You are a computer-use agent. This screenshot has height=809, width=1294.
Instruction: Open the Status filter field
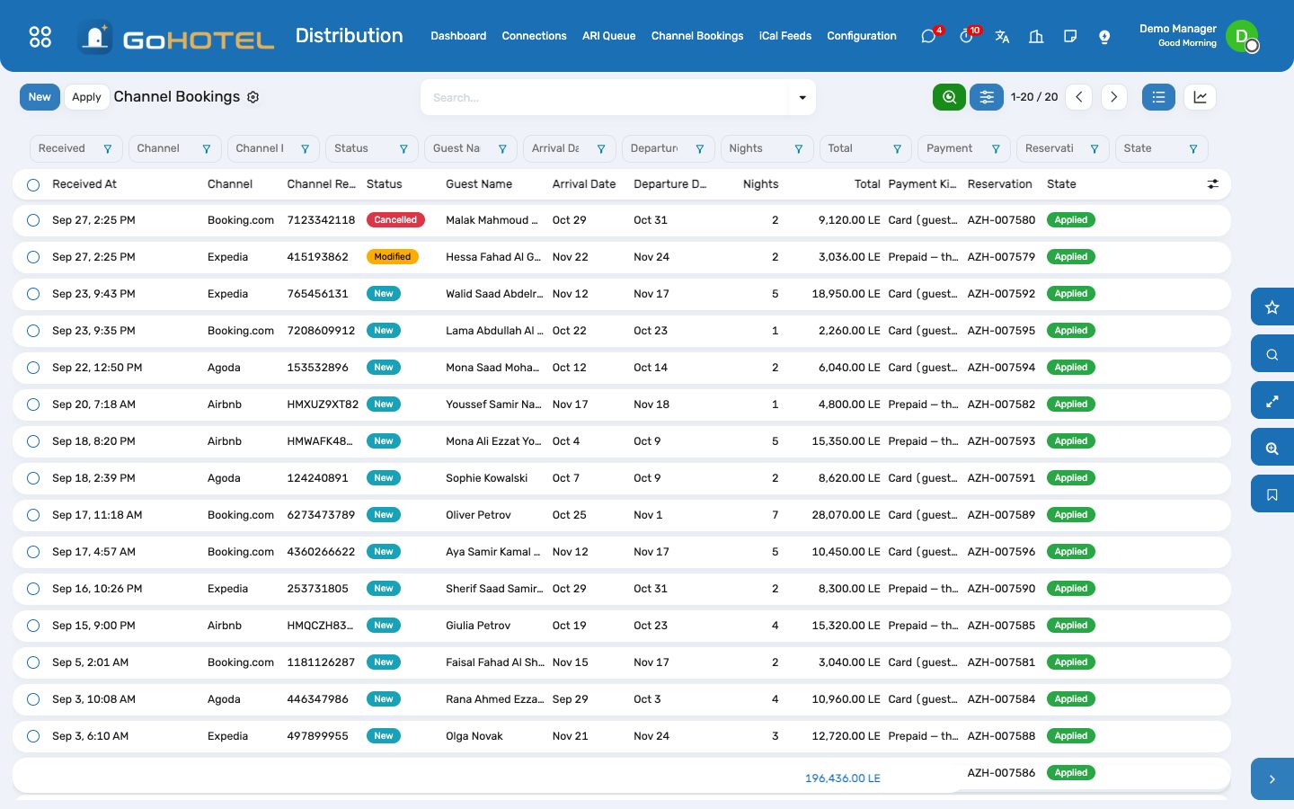pos(372,148)
